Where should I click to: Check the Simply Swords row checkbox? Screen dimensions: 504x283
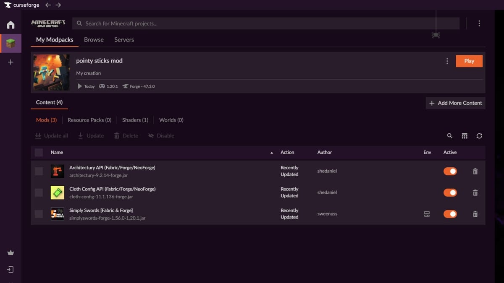pyautogui.click(x=39, y=214)
